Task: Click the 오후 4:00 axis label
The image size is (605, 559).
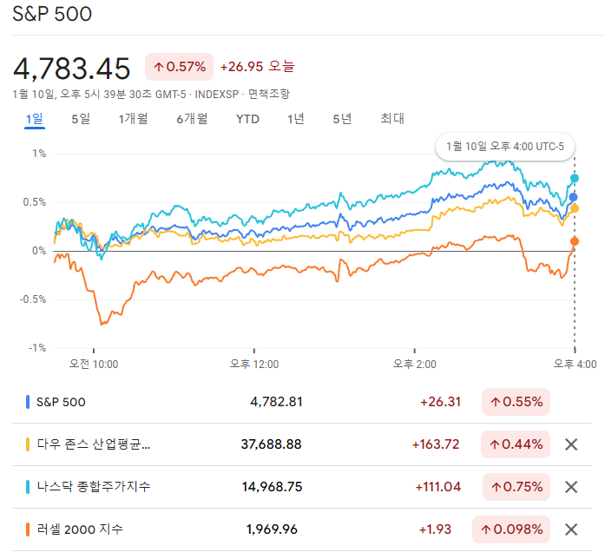Action: [x=575, y=365]
